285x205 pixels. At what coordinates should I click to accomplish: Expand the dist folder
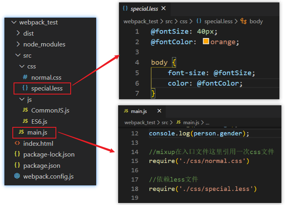[x=18, y=34]
